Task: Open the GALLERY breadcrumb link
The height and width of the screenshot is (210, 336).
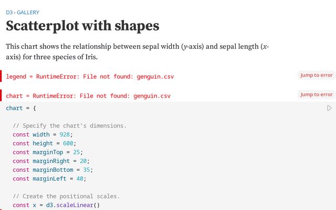Action: click(28, 12)
